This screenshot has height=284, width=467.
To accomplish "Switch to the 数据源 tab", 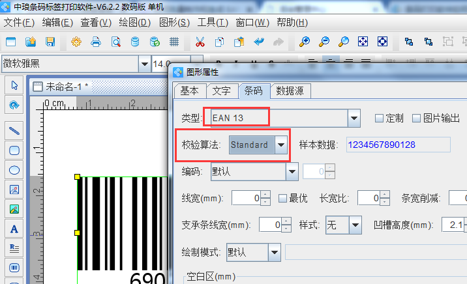I will click(x=290, y=91).
